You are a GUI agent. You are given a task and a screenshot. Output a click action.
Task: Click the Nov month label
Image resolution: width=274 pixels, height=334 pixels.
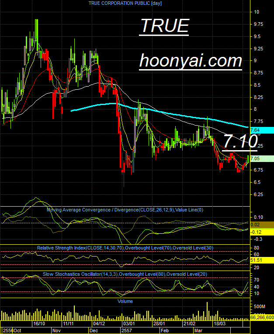[x=56, y=331]
